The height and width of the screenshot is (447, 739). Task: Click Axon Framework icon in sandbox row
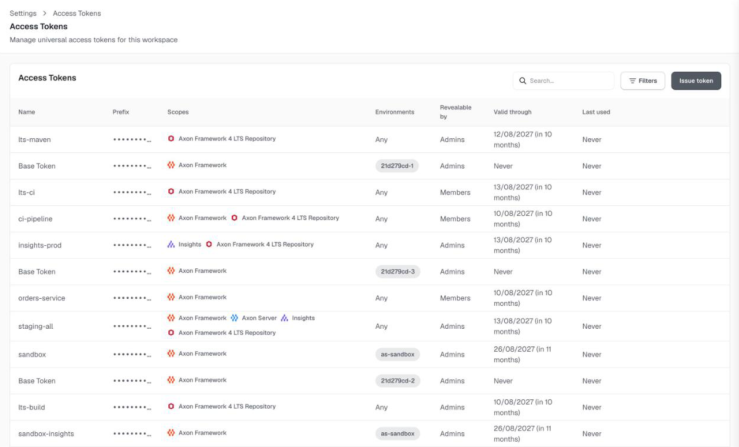(x=171, y=353)
